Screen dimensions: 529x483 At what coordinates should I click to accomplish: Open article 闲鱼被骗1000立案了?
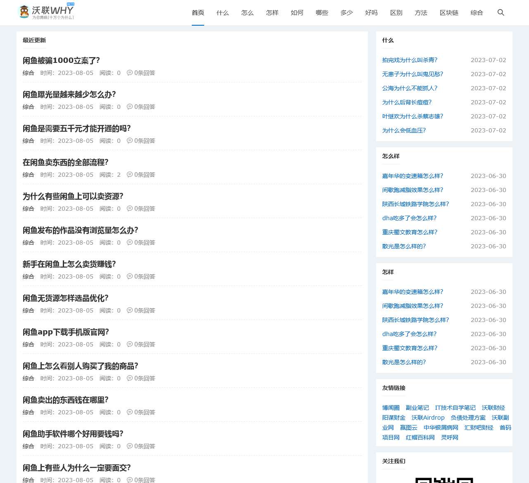tap(61, 60)
